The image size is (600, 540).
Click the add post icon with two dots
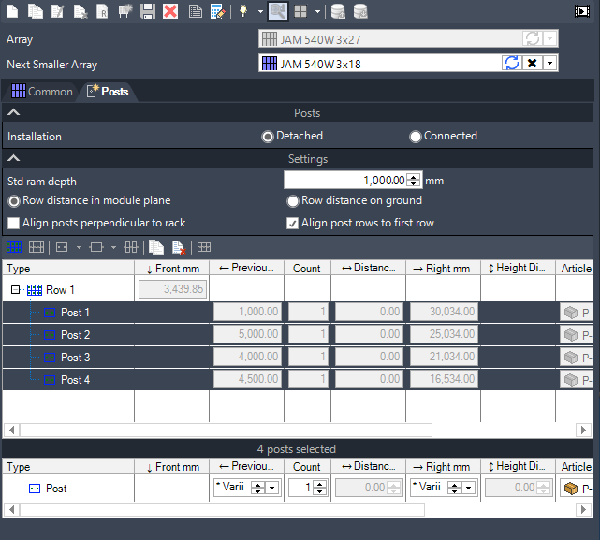[62, 247]
